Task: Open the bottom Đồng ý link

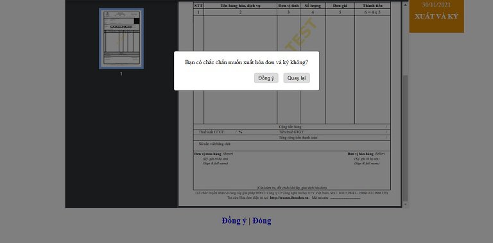Action: 234,221
